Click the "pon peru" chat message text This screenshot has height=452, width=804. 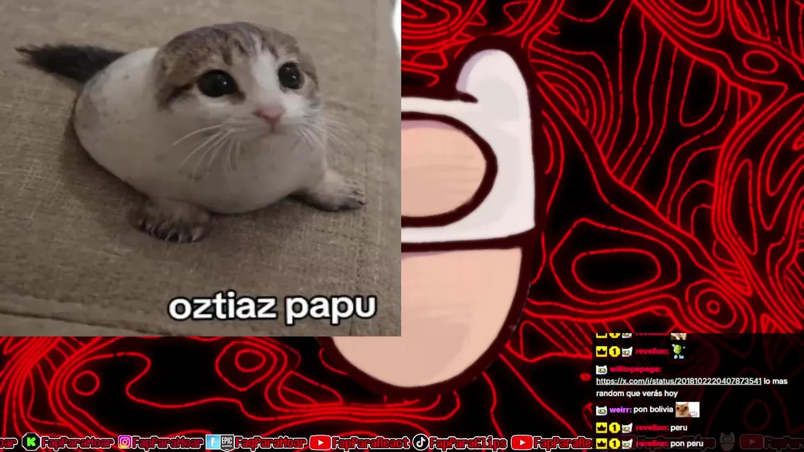pyautogui.click(x=687, y=444)
